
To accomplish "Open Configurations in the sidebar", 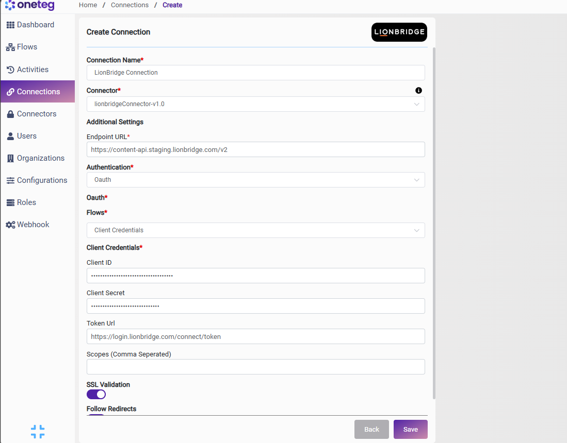I will pos(38,180).
